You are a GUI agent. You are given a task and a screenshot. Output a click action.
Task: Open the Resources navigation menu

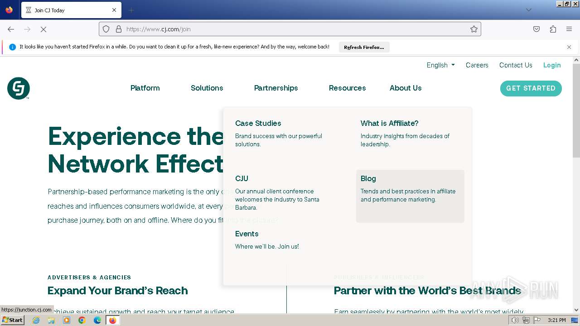pyautogui.click(x=347, y=88)
